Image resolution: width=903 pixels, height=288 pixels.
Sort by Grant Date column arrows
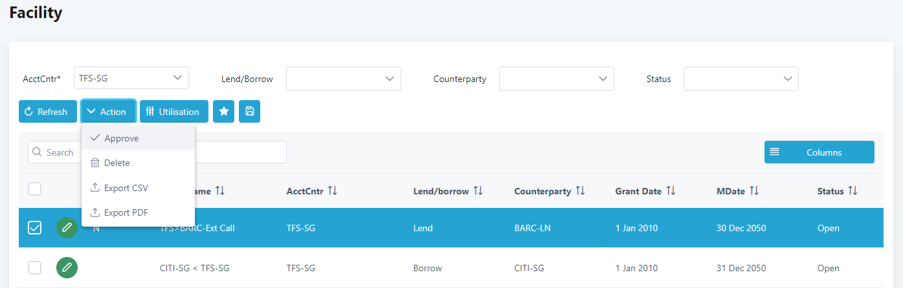pos(671,191)
